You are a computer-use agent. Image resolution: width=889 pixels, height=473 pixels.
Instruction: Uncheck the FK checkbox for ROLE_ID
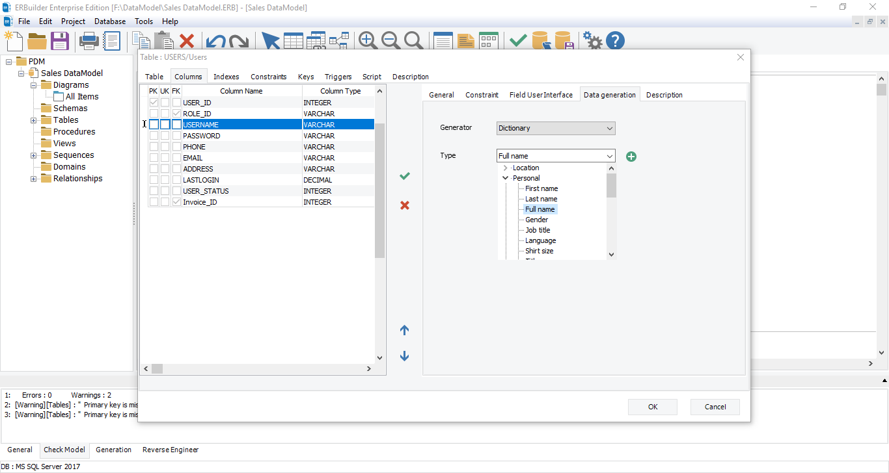pyautogui.click(x=176, y=113)
